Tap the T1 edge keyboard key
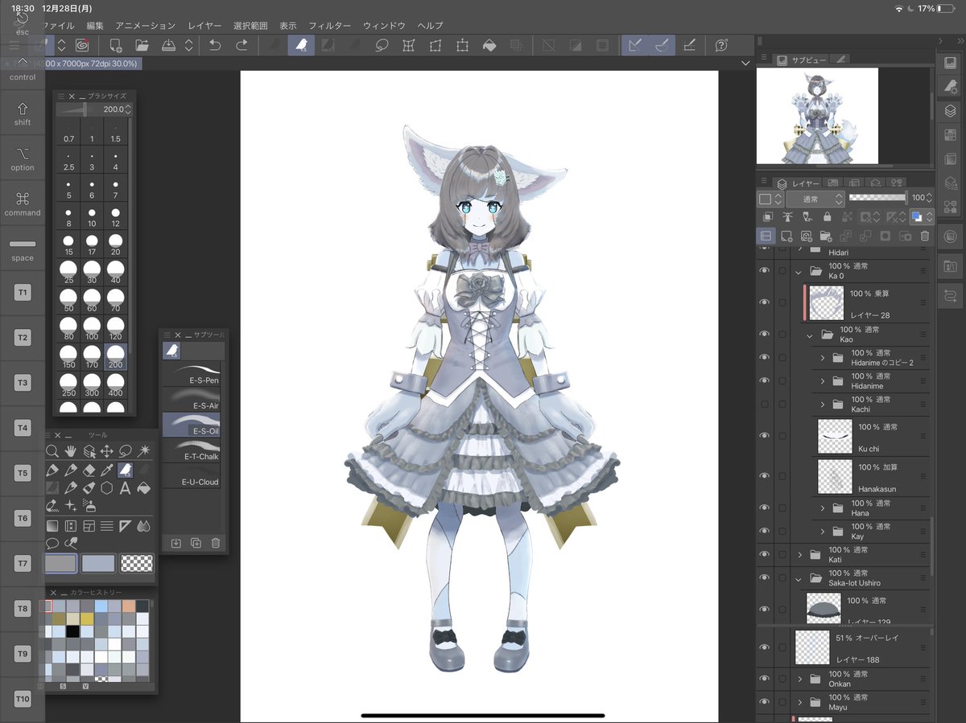 [23, 293]
